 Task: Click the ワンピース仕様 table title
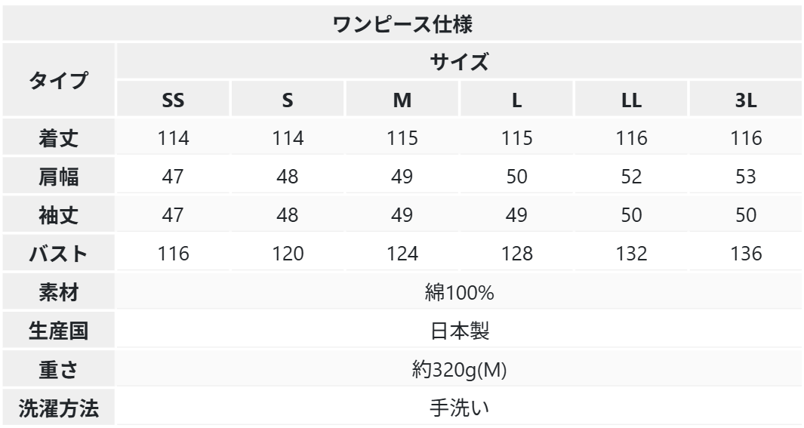tap(402, 23)
